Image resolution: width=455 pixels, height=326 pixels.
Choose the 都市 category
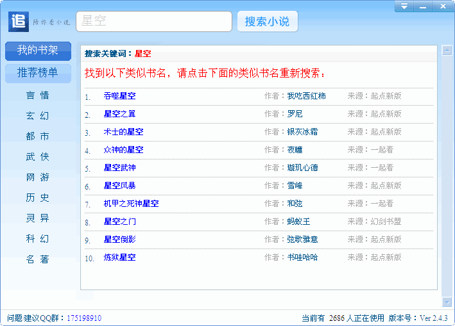click(37, 136)
